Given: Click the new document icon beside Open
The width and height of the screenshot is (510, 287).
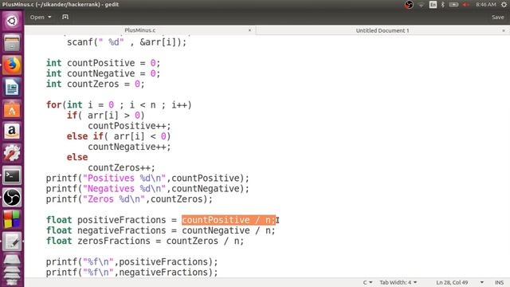Looking at the screenshot, I should point(65,17).
